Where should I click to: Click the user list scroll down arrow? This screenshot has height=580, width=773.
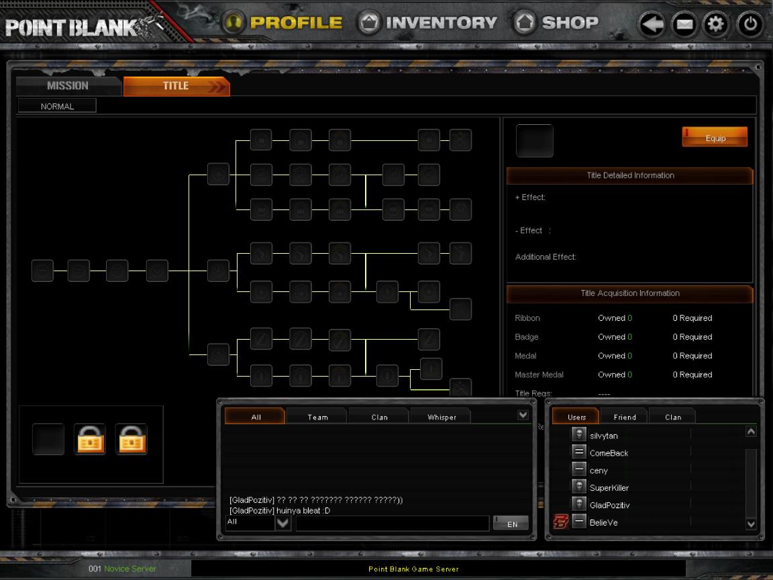click(x=751, y=524)
